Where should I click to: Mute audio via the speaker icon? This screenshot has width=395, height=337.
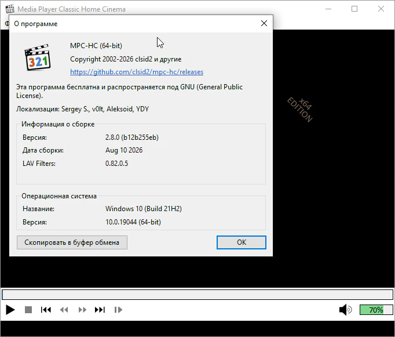point(345,310)
